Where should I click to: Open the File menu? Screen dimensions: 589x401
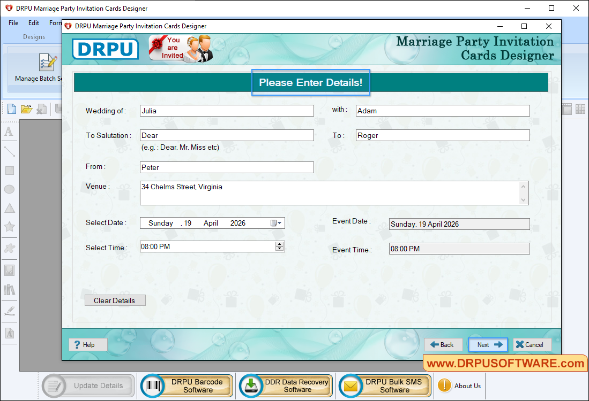point(13,23)
